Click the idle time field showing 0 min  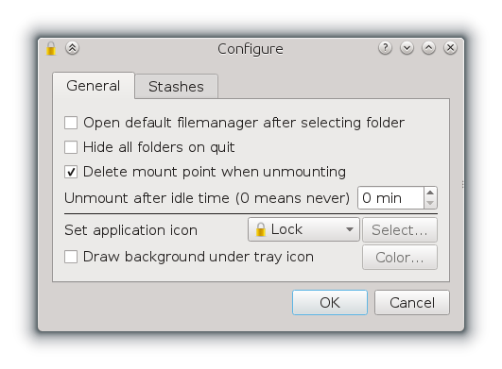click(390, 198)
